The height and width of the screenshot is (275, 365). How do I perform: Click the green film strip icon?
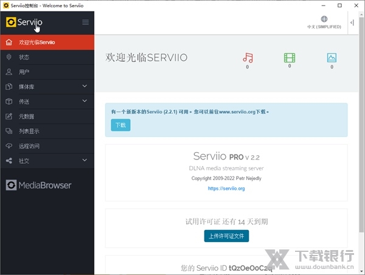point(290,58)
